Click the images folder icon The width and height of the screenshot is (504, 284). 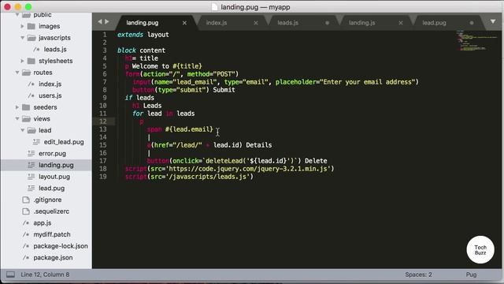coord(31,26)
